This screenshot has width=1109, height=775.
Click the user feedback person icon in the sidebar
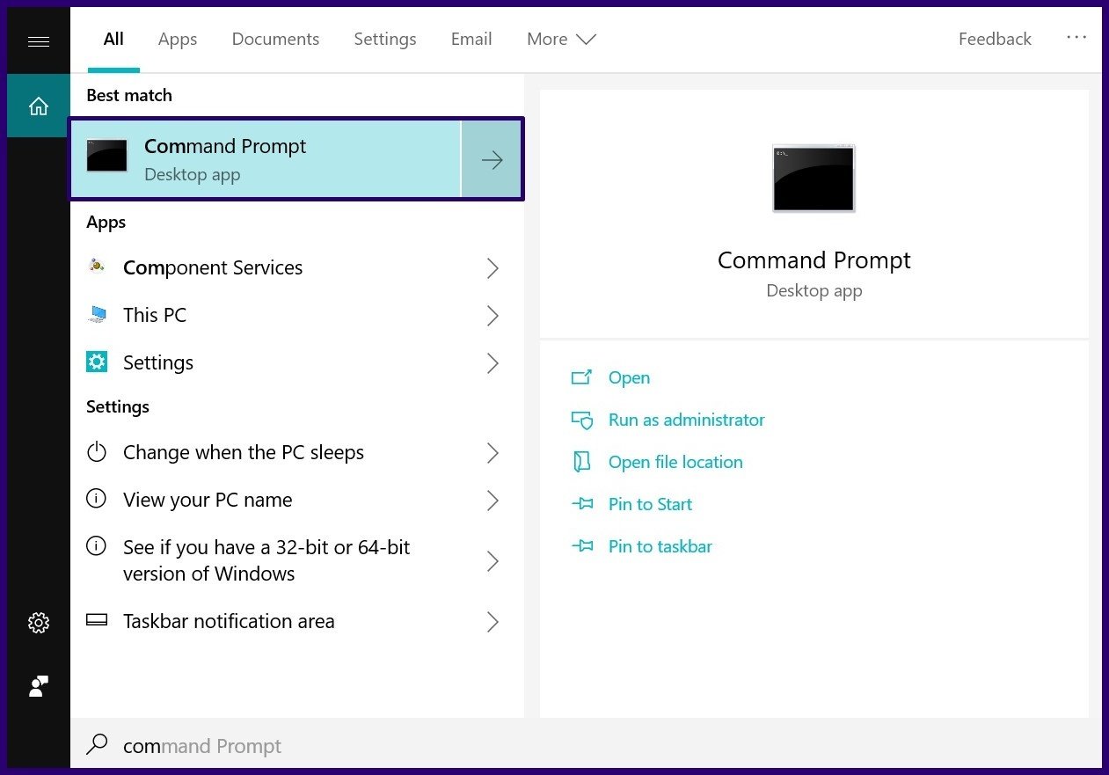point(39,686)
